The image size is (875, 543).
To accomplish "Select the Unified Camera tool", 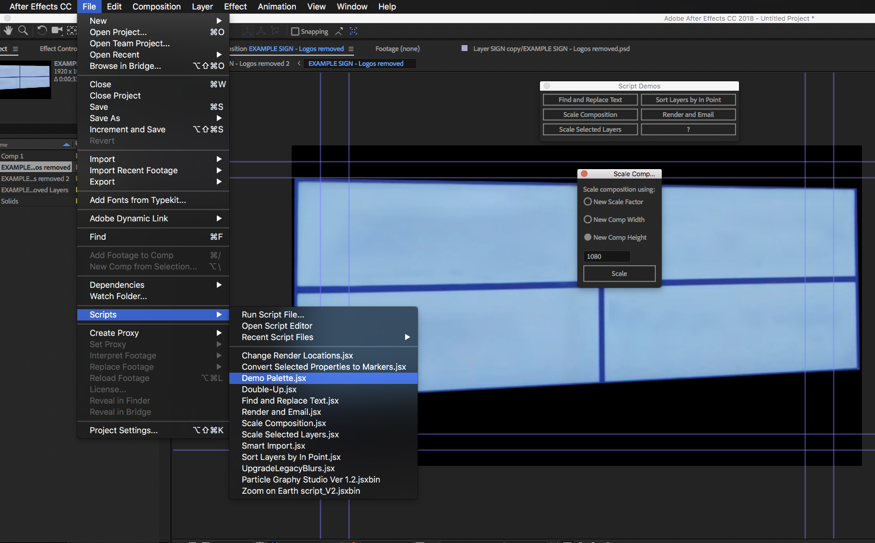I will pyautogui.click(x=57, y=30).
